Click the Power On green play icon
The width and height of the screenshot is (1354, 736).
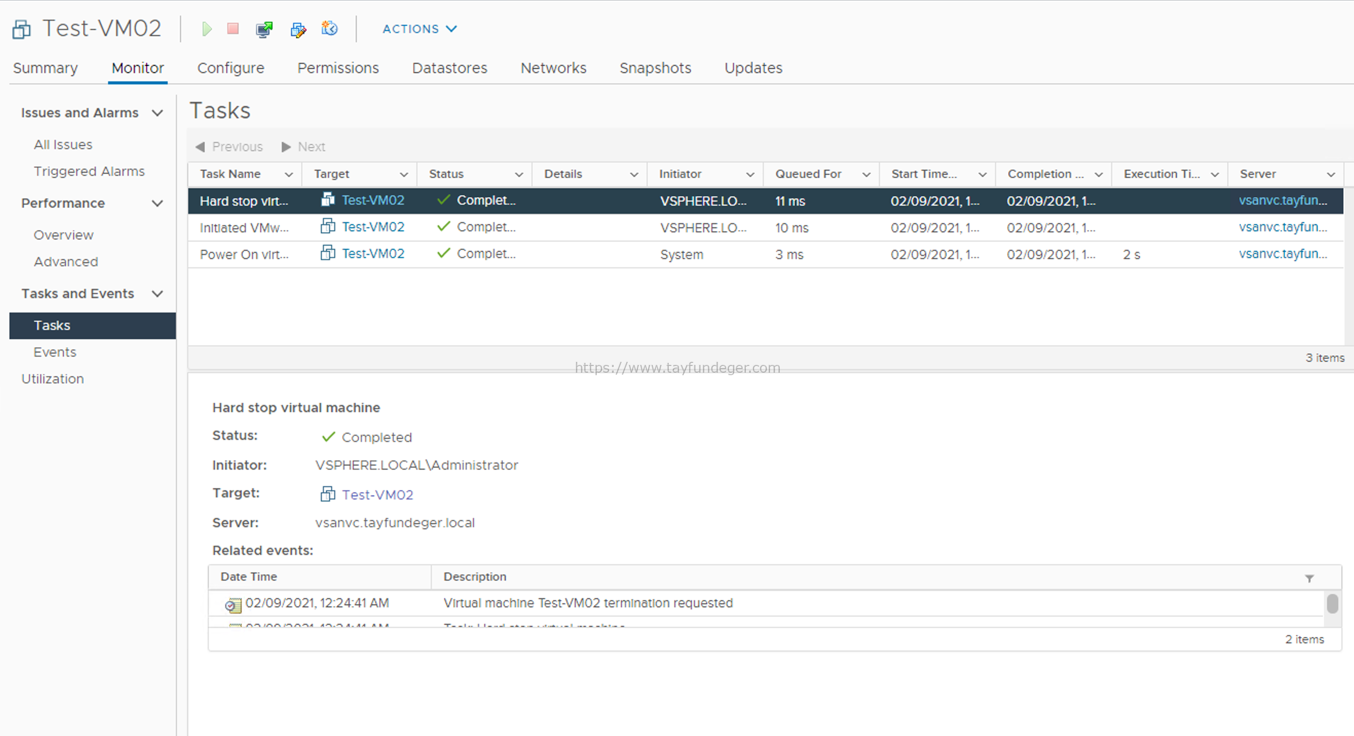pyautogui.click(x=207, y=29)
